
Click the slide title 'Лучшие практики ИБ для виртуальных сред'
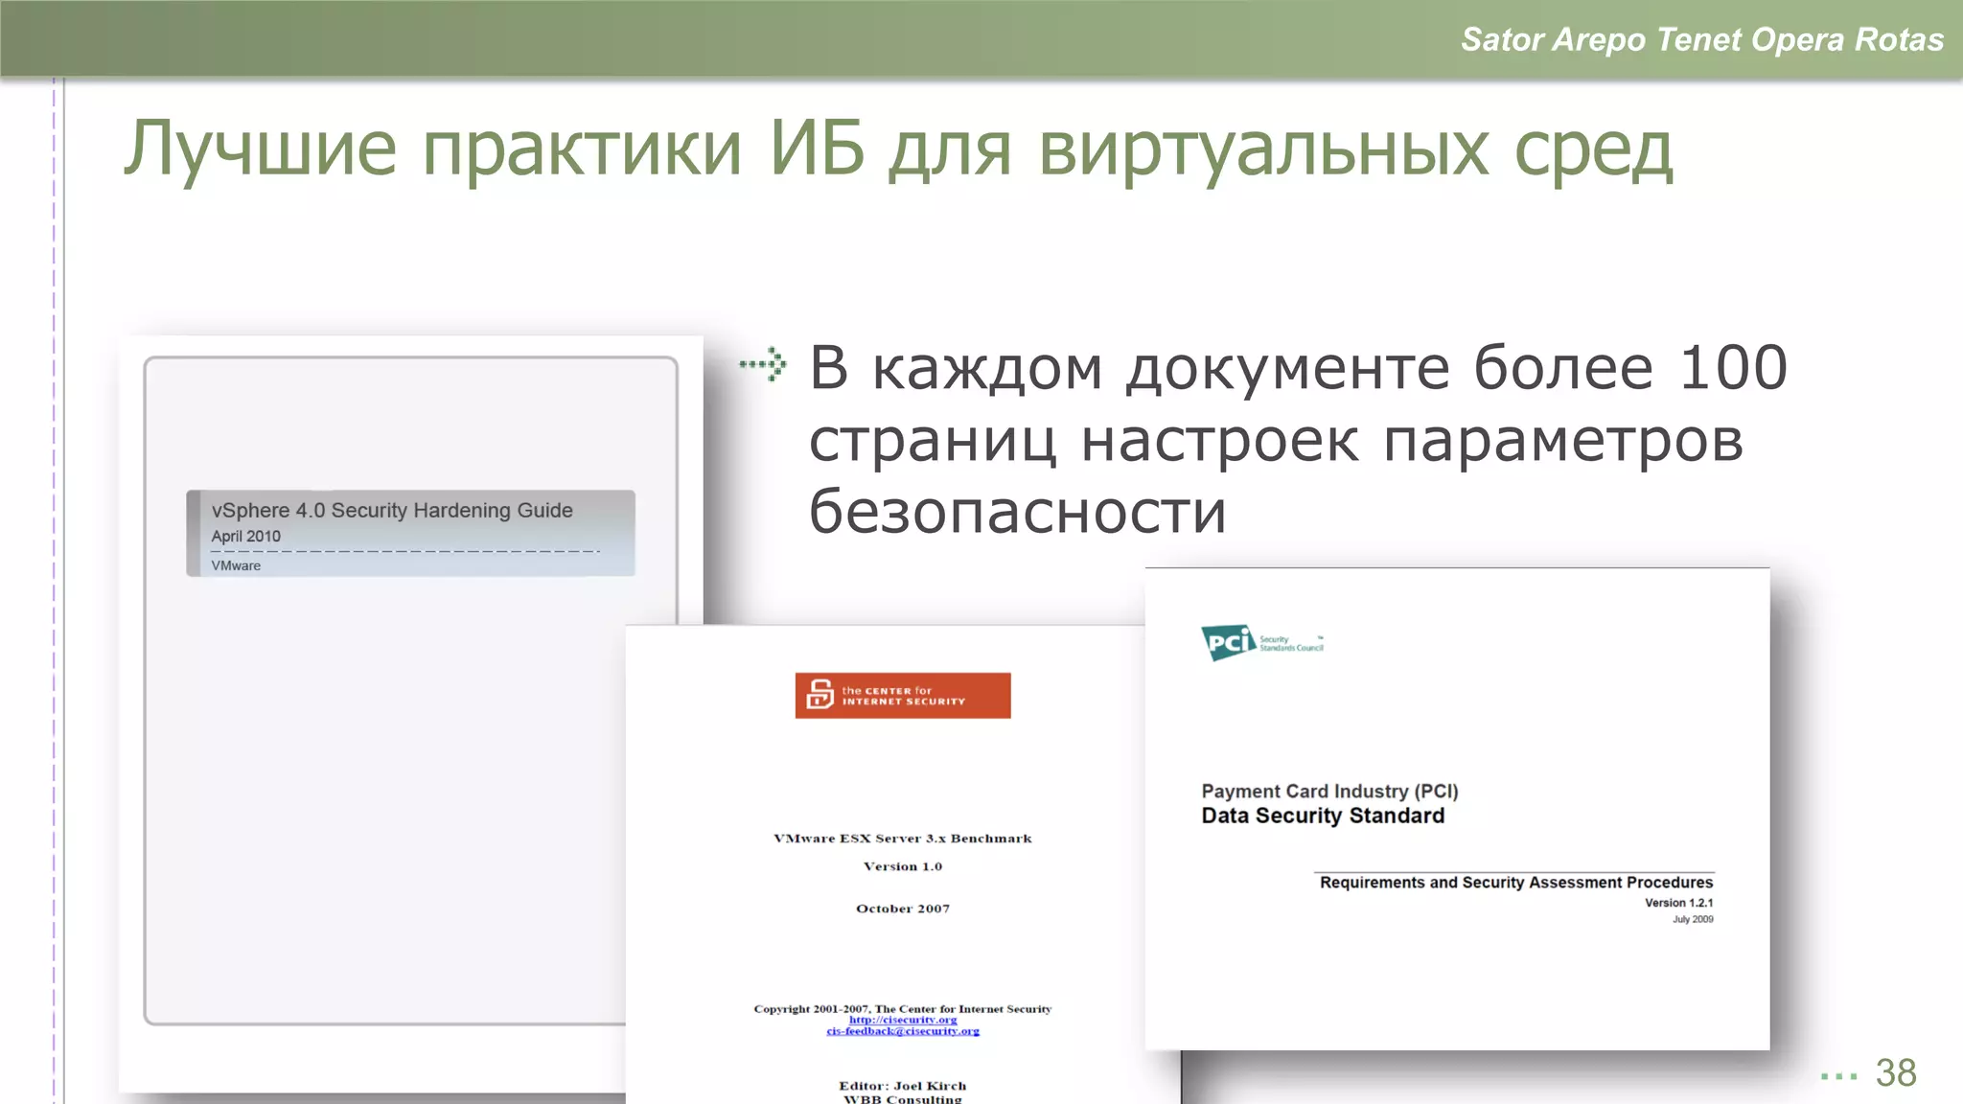point(898,149)
